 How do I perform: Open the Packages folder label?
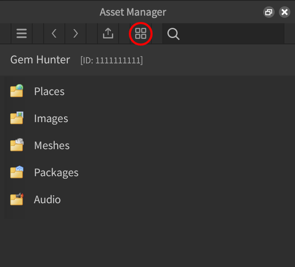(x=56, y=173)
